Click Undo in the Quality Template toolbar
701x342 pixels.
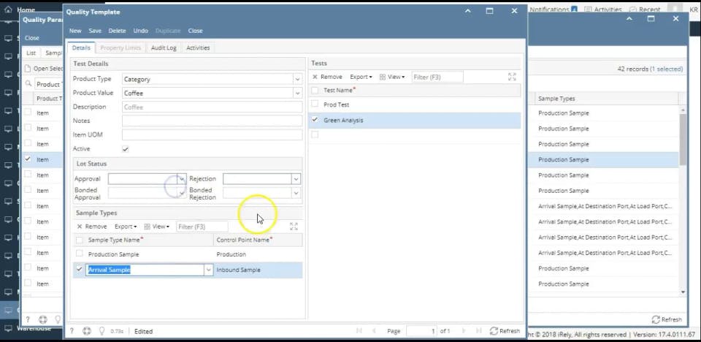140,31
